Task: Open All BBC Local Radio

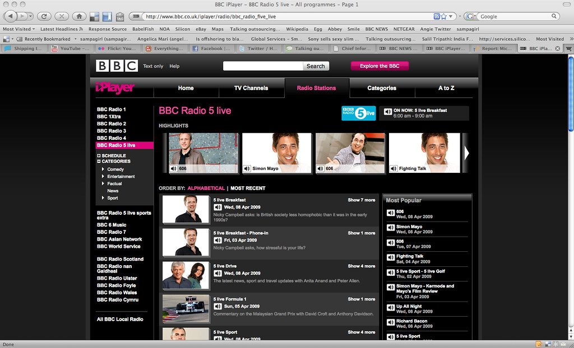Action: (x=120, y=319)
